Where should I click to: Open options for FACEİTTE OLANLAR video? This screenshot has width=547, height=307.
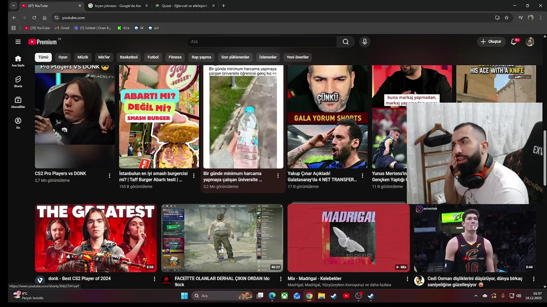click(x=281, y=279)
